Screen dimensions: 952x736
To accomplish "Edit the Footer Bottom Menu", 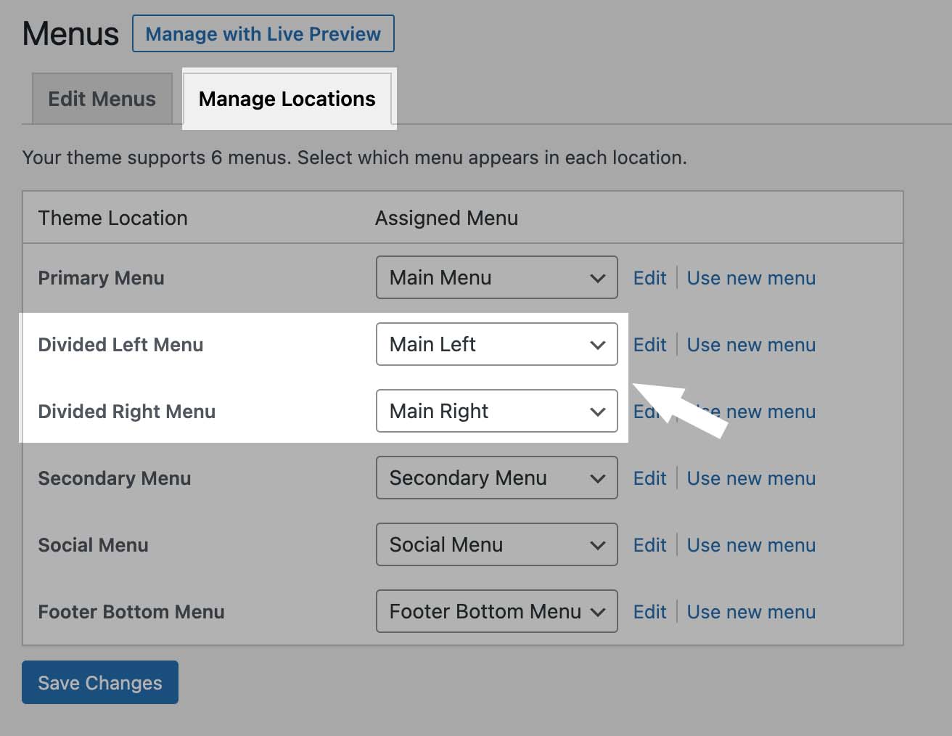I will [x=649, y=611].
